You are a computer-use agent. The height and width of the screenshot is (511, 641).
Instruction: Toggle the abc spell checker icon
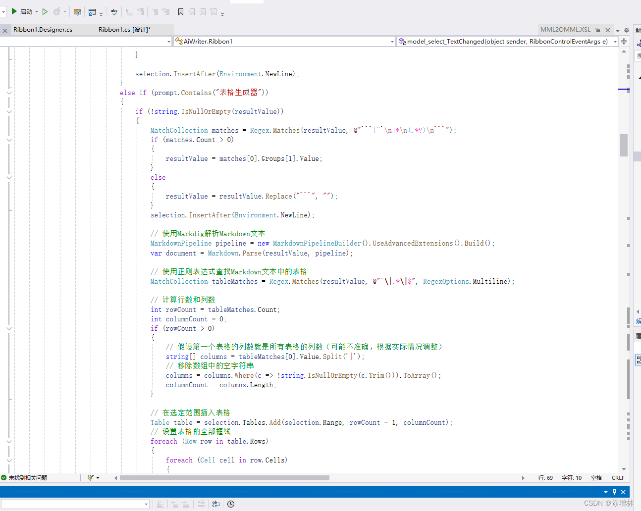tap(114, 11)
